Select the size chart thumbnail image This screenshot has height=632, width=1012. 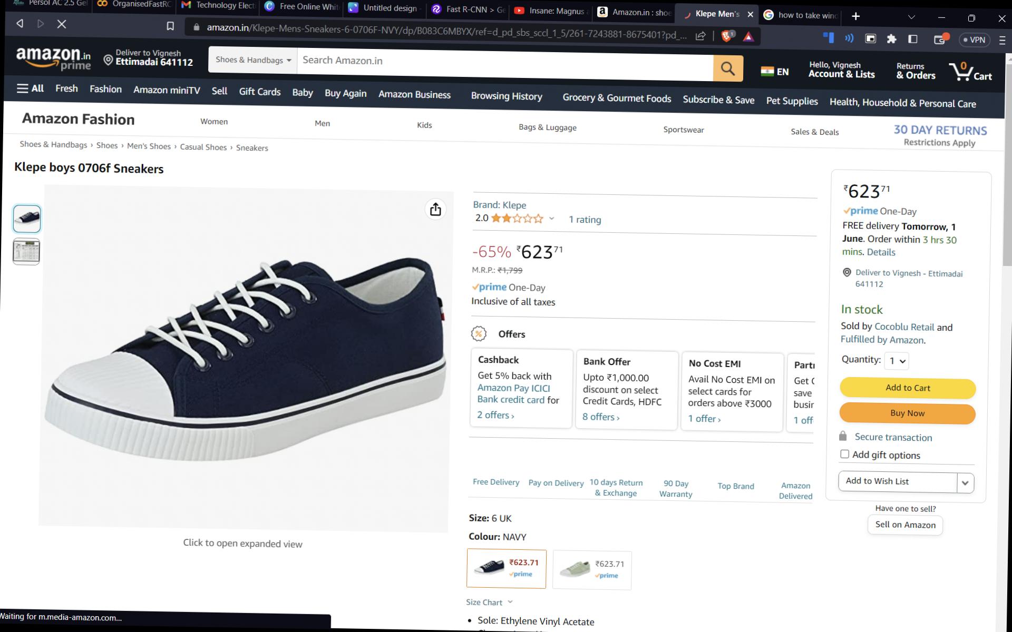point(26,251)
